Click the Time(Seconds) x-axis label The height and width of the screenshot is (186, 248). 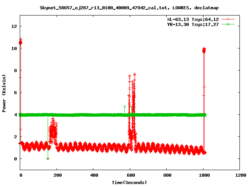click(129, 183)
